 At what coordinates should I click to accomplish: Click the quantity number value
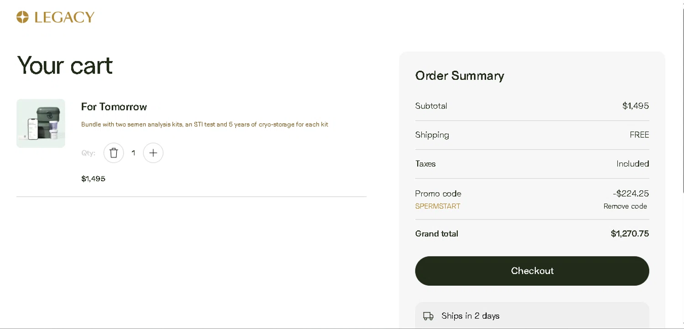[x=133, y=153]
